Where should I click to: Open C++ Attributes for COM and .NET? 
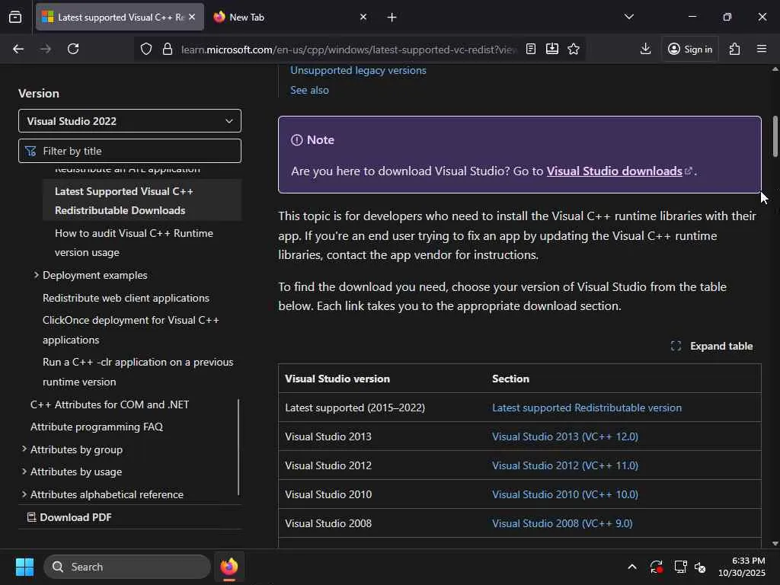pyautogui.click(x=110, y=404)
